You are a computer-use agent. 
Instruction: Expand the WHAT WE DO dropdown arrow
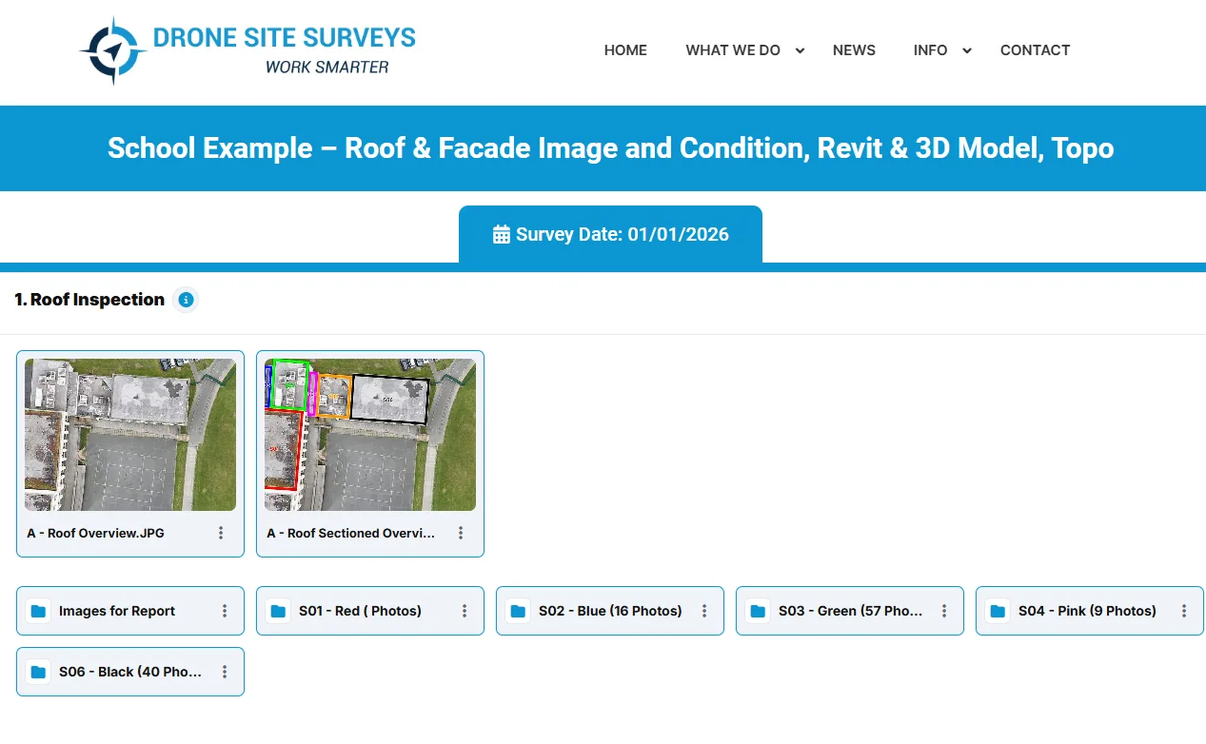[x=801, y=50]
